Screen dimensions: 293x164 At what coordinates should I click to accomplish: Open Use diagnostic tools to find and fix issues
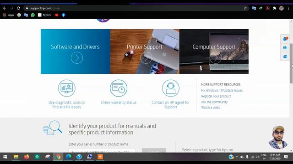coord(67,105)
